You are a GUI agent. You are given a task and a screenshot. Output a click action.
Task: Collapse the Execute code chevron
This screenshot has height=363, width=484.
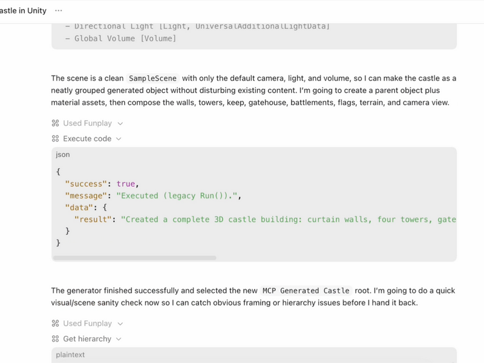coord(119,139)
